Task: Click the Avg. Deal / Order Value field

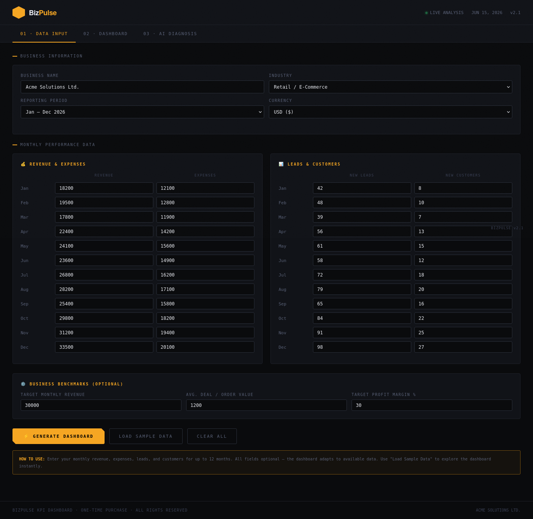Action: pyautogui.click(x=266, y=405)
